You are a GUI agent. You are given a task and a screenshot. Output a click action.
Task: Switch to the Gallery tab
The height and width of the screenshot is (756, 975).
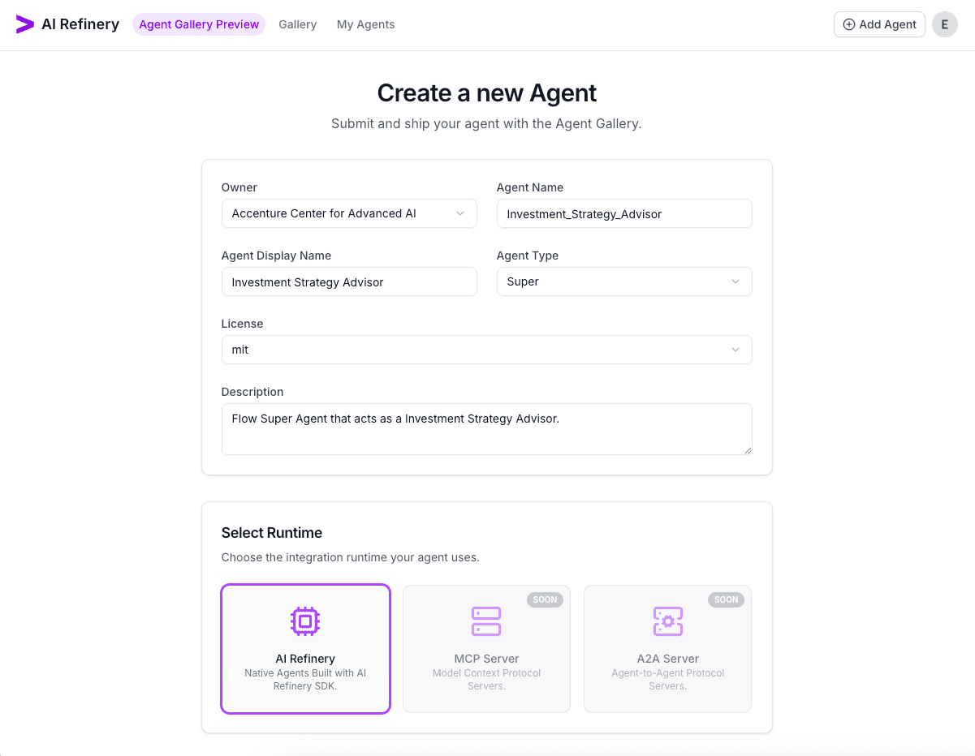297,24
